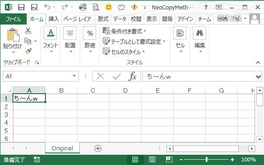Confirm entry with the checkmark button

tap(116, 76)
